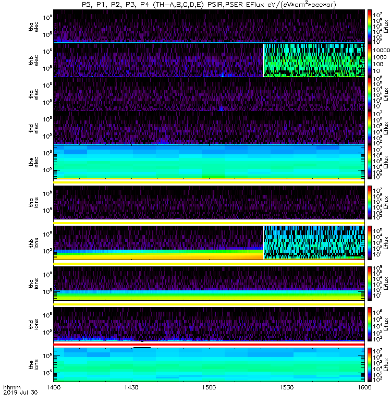
Task: Click the thb ions color bar
Action: point(370,243)
